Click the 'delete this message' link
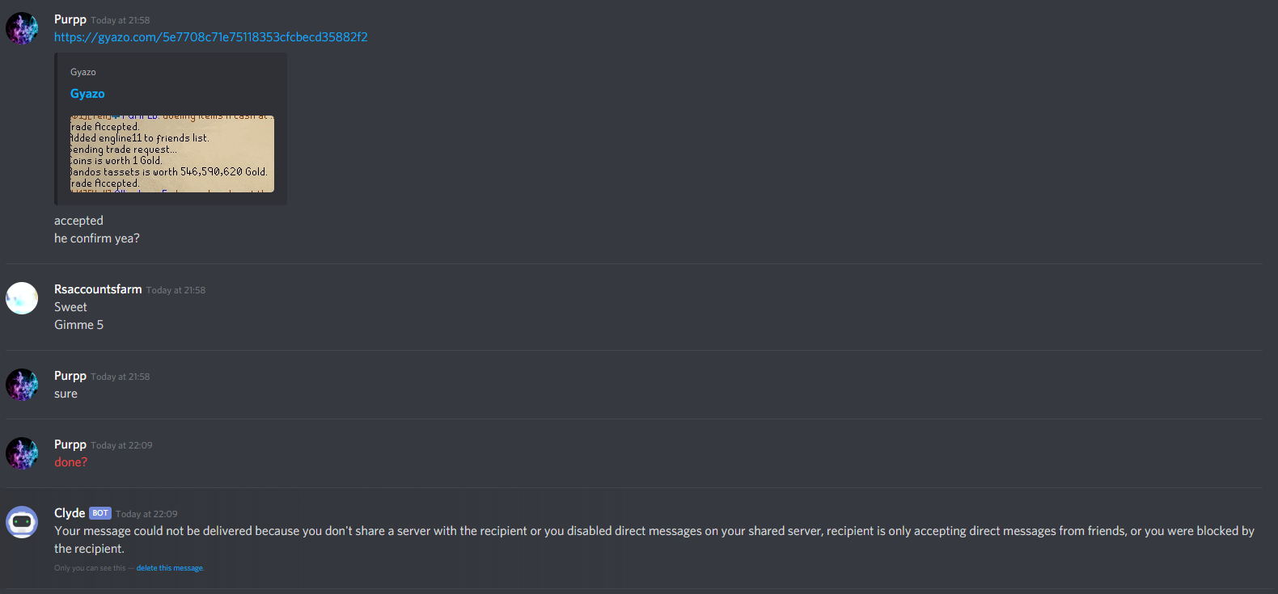 click(x=170, y=568)
